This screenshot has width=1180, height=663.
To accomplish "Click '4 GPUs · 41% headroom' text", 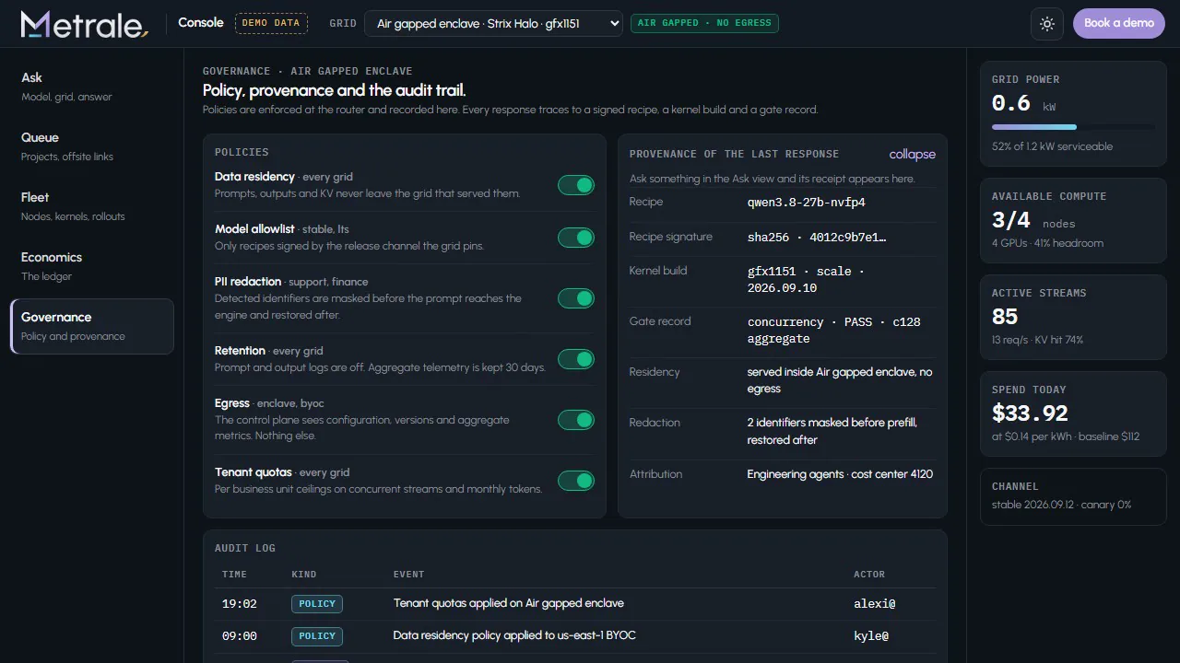I will (x=1047, y=243).
